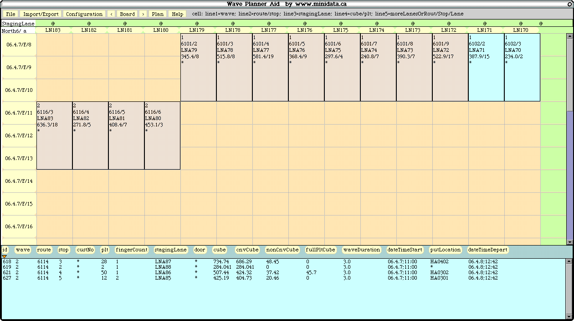Click the plt column header
574x321 pixels.
point(105,250)
